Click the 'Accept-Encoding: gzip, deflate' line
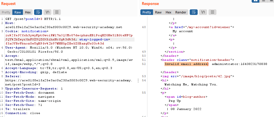The width and height of the screenshot is (274, 117). pos(36,72)
